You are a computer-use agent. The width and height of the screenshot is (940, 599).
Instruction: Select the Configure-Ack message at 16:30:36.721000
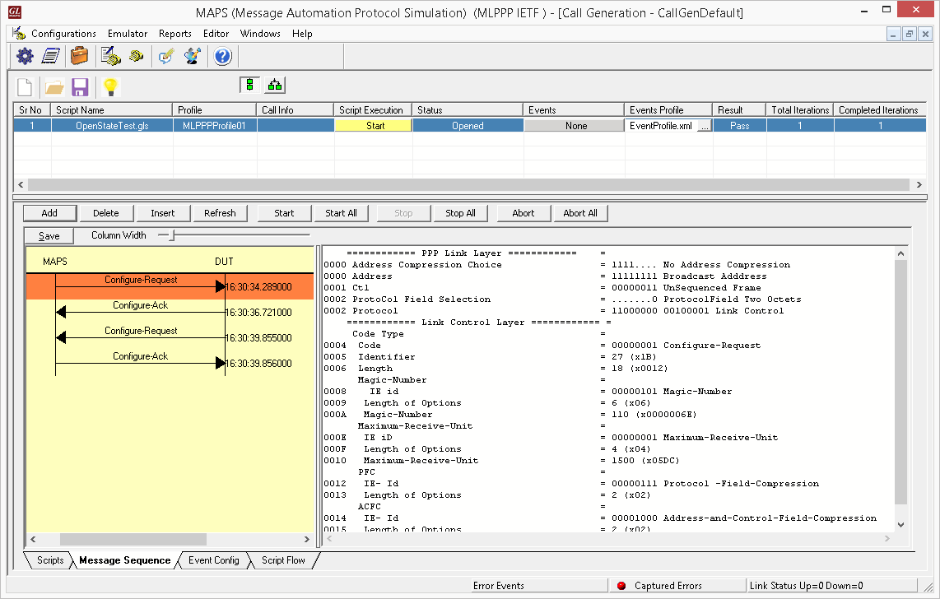pyautogui.click(x=170, y=312)
